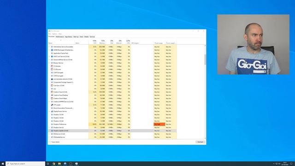Open the File menu in Task Manager
Screen dimensions: 295x166
click(49, 34)
